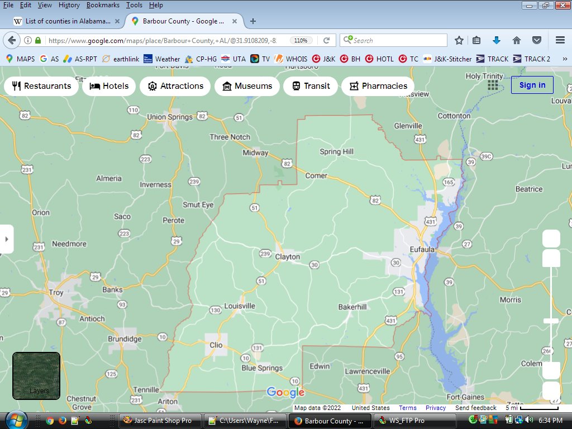Screen dimensions: 572x429
Task: Go back to the previous page
Action: pos(12,40)
